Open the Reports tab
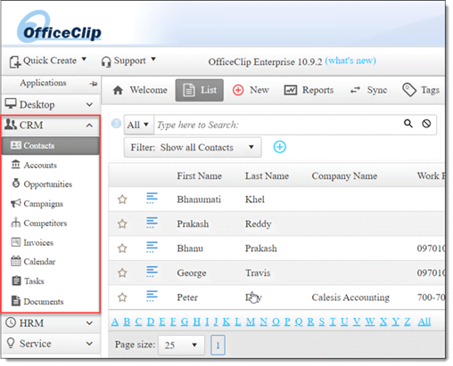 (x=309, y=90)
